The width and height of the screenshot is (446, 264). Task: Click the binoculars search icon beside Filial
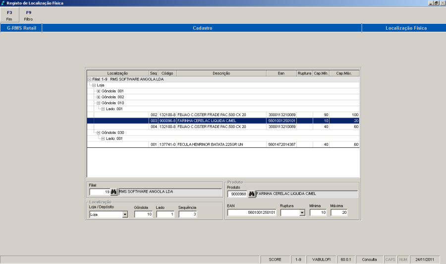(x=113, y=192)
